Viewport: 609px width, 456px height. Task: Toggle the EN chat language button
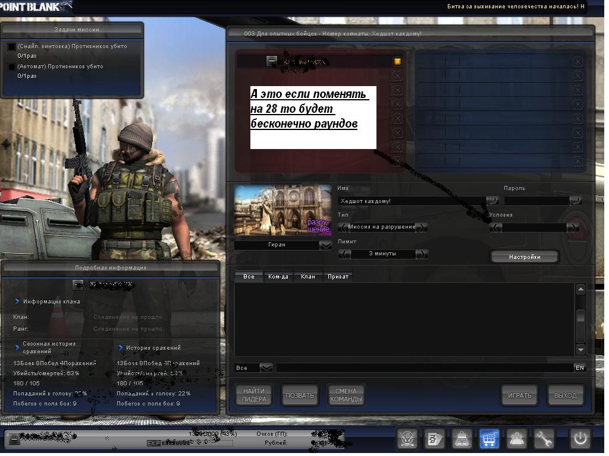pos(580,368)
